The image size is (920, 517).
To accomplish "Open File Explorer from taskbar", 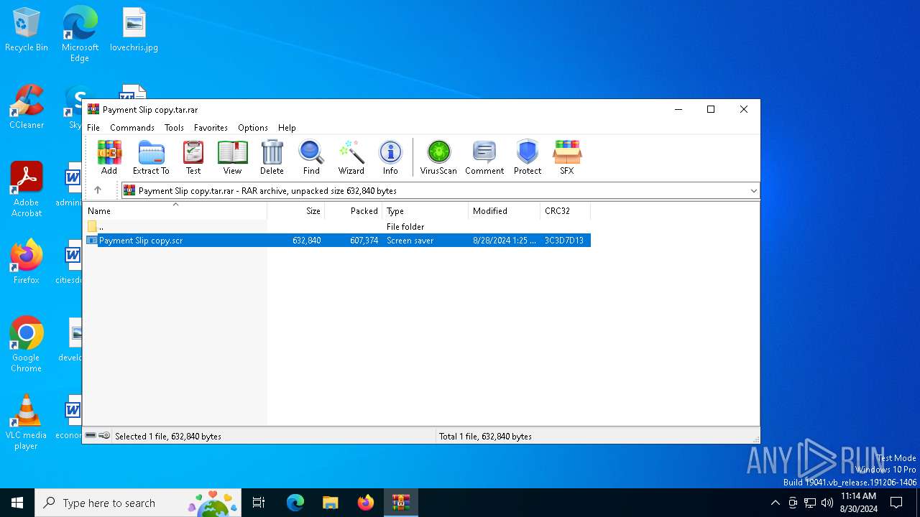I will click(331, 503).
